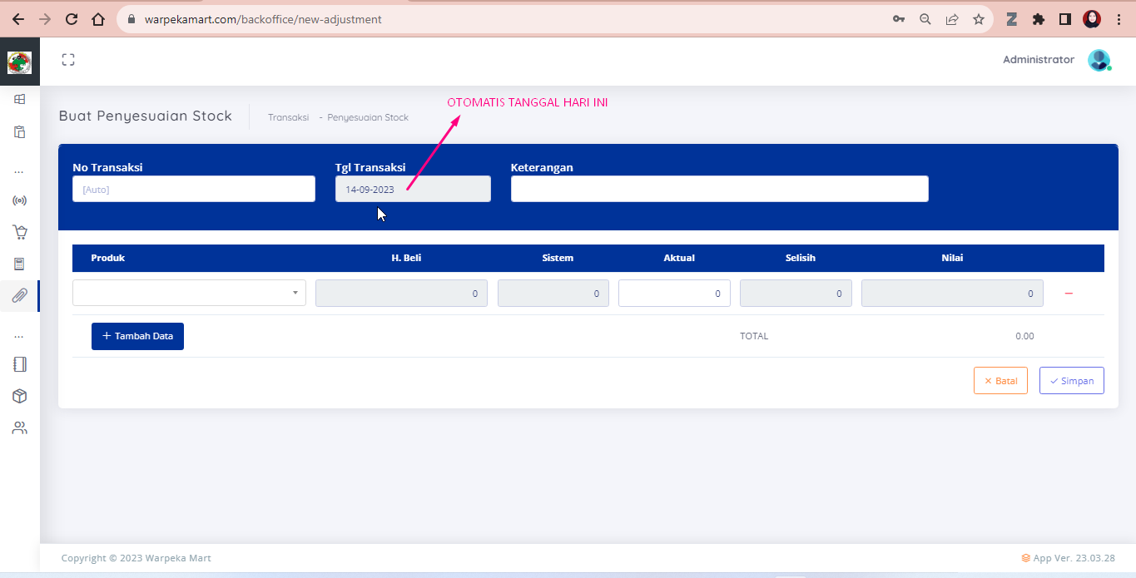Click the H. Beli price field
1136x578 pixels.
(401, 293)
